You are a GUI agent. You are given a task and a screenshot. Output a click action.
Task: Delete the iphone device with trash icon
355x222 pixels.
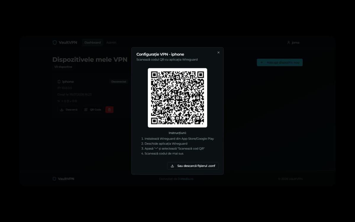(109, 110)
